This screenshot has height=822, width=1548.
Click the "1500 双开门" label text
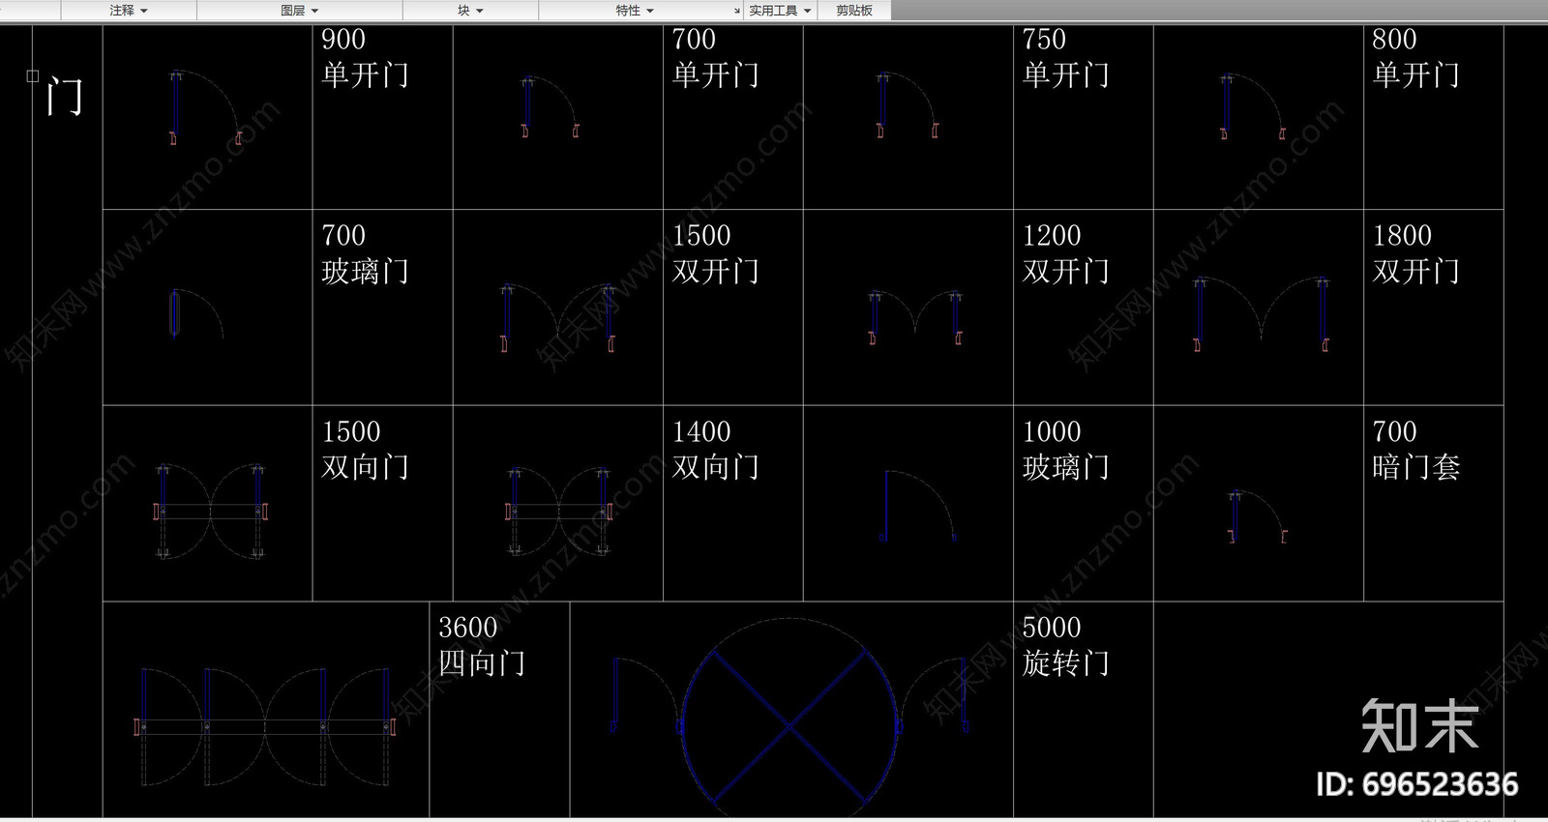coord(715,254)
